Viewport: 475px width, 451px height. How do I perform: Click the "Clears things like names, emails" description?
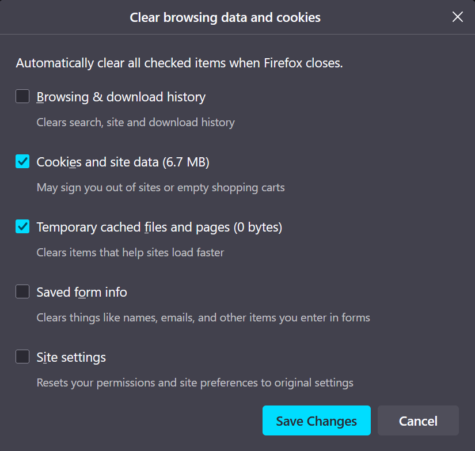pyautogui.click(x=203, y=317)
